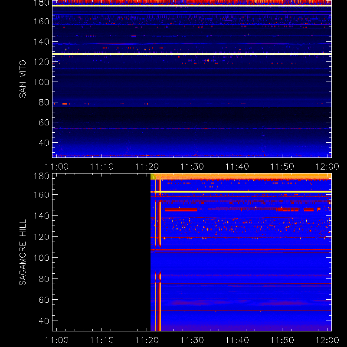Click the 12:00 time label under San Vito plot

327,167
